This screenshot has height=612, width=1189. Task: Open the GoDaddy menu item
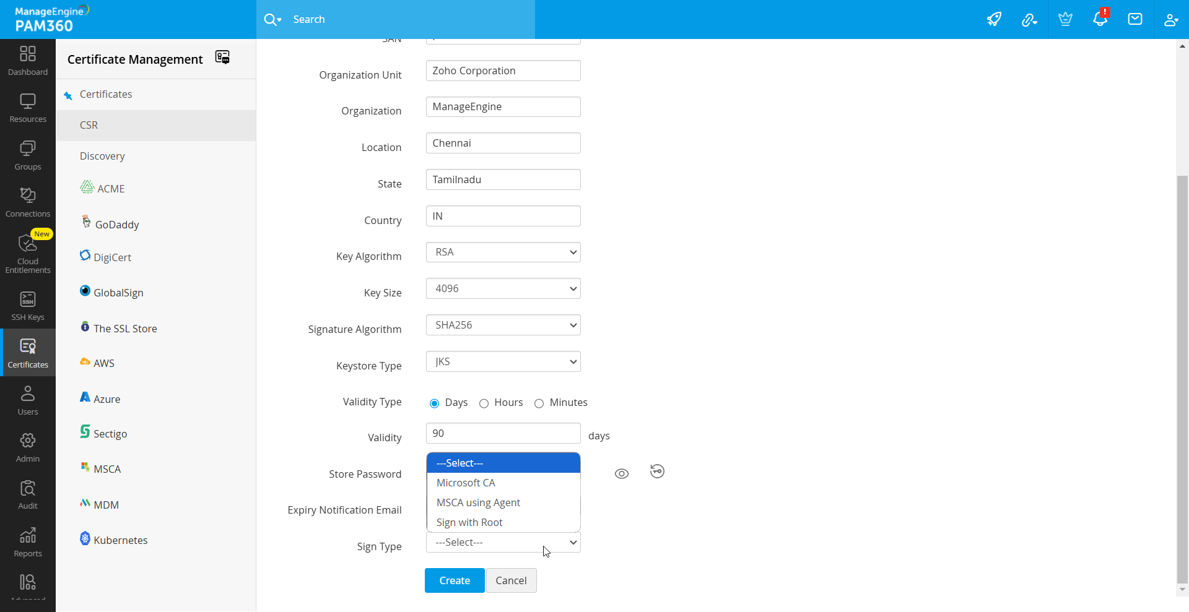pyautogui.click(x=110, y=224)
